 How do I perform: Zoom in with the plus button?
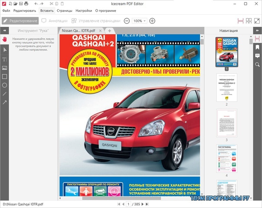click(x=152, y=21)
